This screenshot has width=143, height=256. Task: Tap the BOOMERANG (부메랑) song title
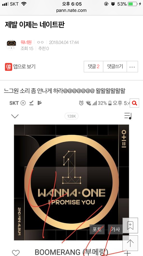point(71,252)
